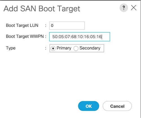Click the Cancel button
This screenshot has height=118, width=141.
117,106
